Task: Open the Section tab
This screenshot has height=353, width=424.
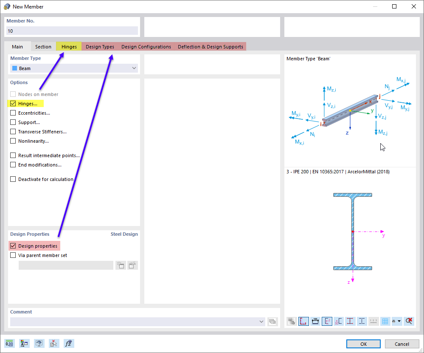Action: 43,47
